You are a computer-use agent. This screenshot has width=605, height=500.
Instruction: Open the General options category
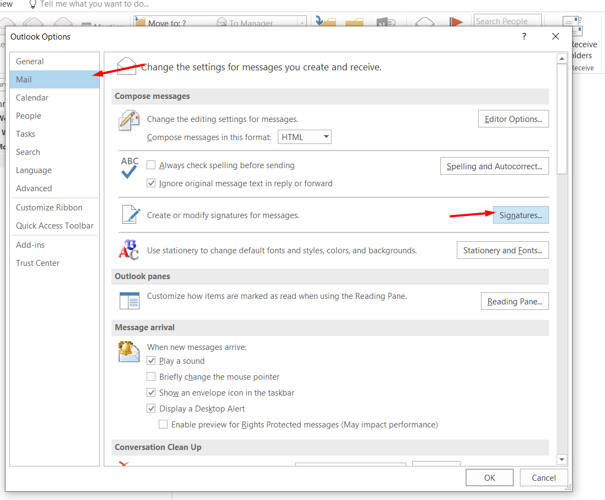coord(54,62)
